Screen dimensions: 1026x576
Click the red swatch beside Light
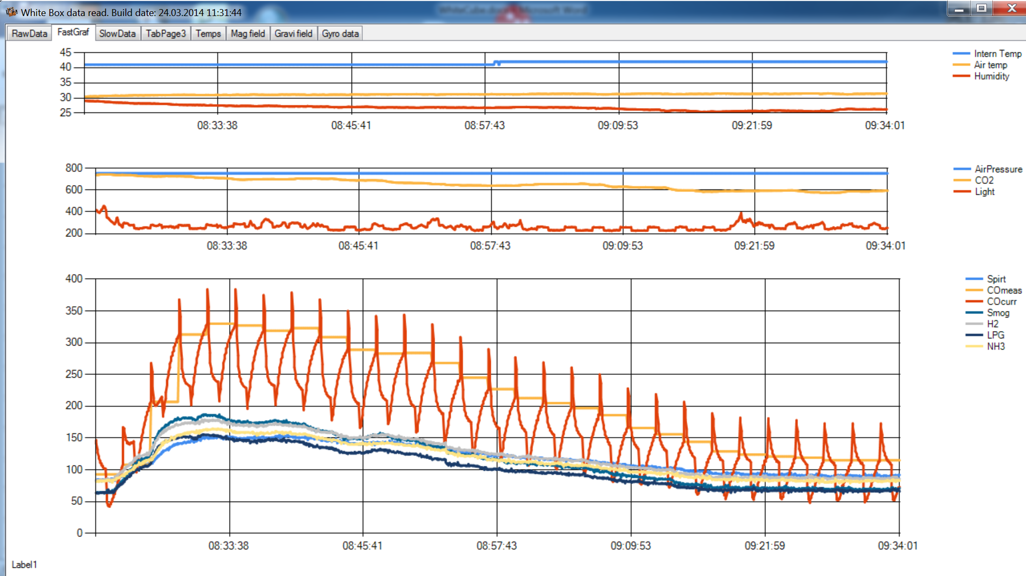pyautogui.click(x=962, y=191)
